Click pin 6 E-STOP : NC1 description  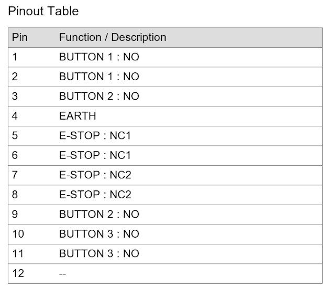click(x=95, y=155)
